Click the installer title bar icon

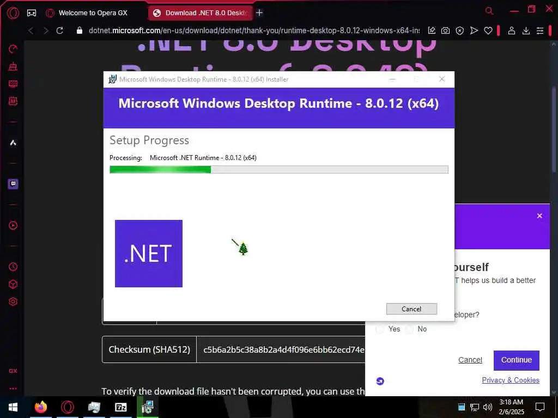pyautogui.click(x=112, y=79)
